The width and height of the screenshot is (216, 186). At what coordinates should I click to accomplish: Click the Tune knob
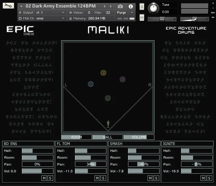[153, 8]
